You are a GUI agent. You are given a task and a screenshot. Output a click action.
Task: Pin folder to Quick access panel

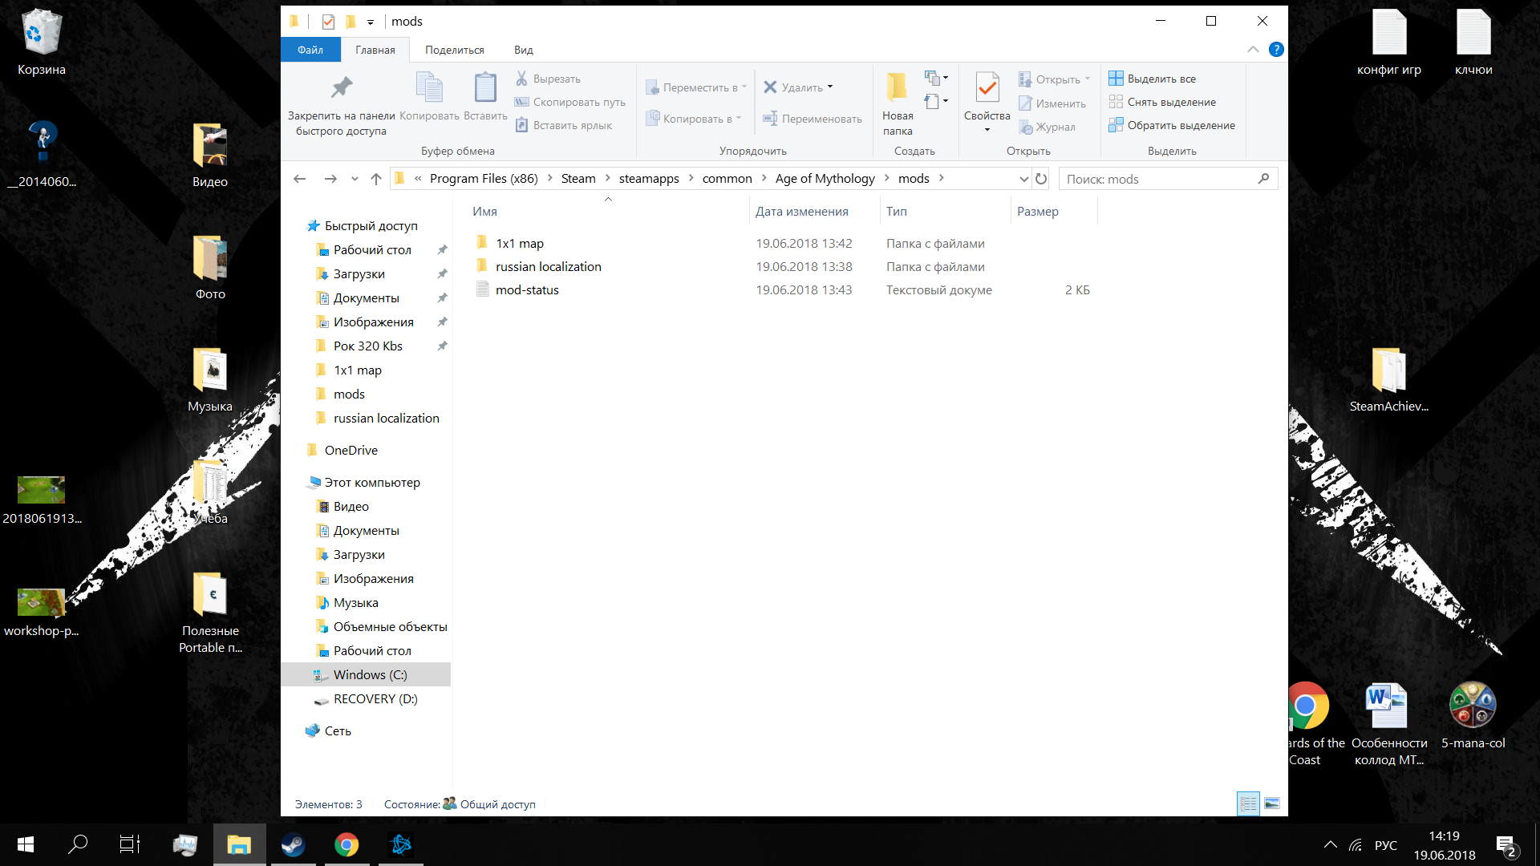tap(341, 104)
